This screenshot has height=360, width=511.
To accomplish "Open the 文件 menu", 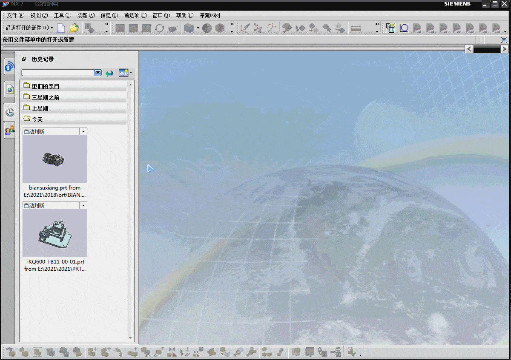I will click(x=14, y=15).
